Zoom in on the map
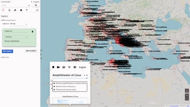The image size is (190, 107). point(187,95)
